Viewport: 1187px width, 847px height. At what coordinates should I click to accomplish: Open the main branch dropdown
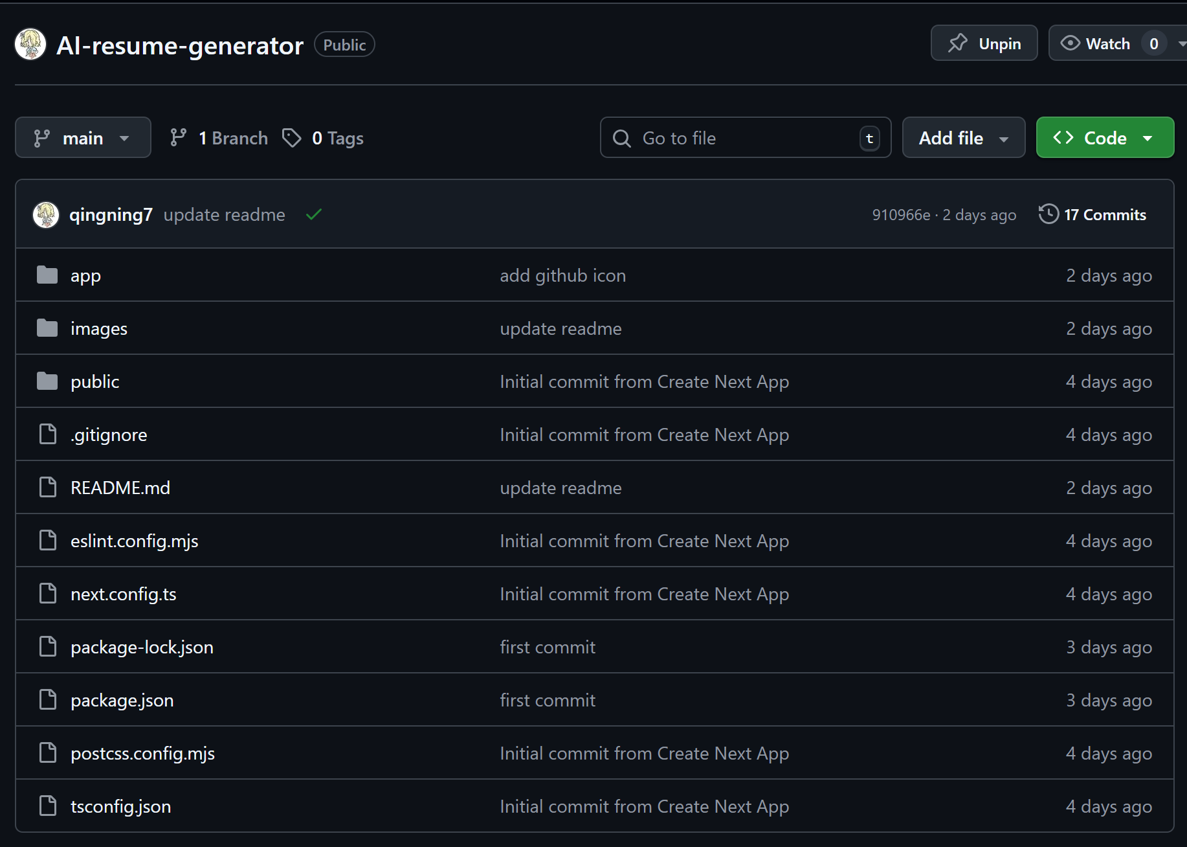(83, 138)
